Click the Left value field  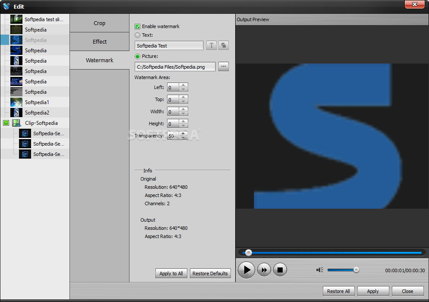173,88
